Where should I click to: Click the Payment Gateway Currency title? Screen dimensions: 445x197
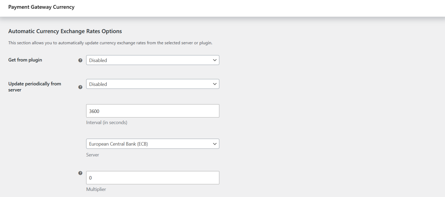[x=41, y=7]
